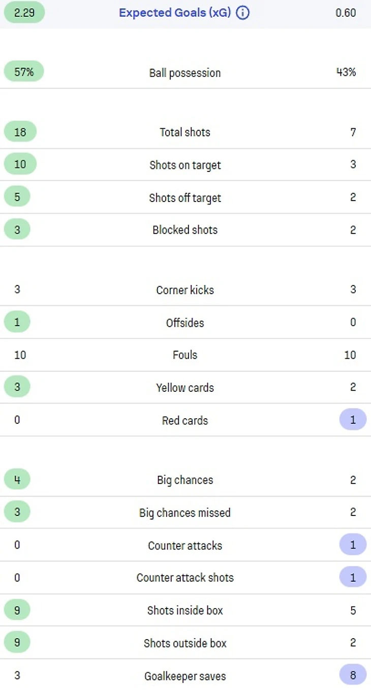Image resolution: width=371 pixels, height=690 pixels.
Task: Select the Shots on target label
Action: pyautogui.click(x=185, y=165)
